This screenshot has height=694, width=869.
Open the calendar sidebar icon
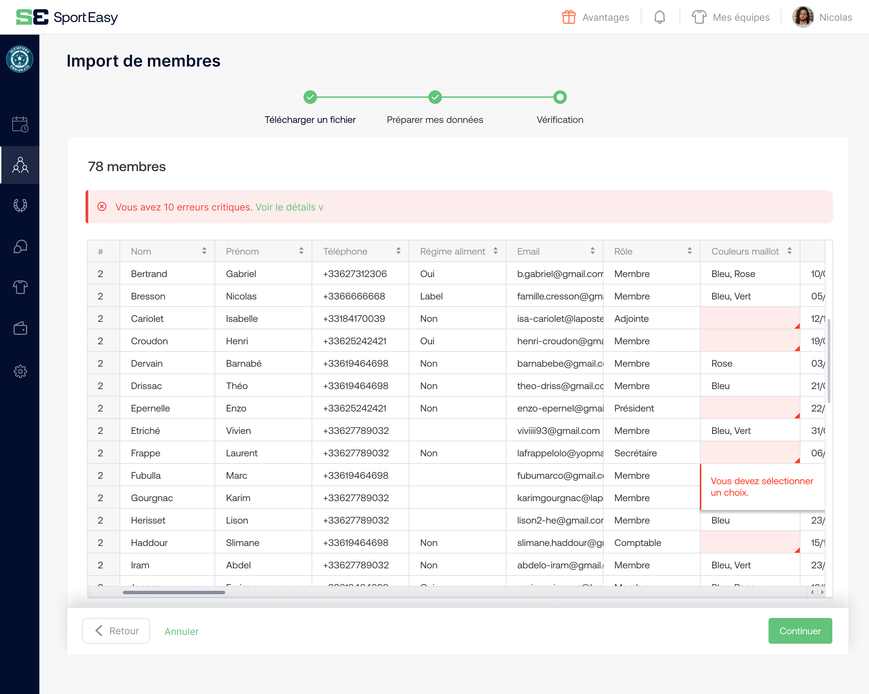20,124
